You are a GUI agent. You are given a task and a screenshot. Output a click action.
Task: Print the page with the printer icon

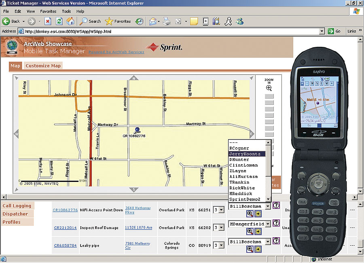click(x=167, y=21)
